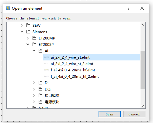Expand the DQ folder chevron

click(x=34, y=89)
